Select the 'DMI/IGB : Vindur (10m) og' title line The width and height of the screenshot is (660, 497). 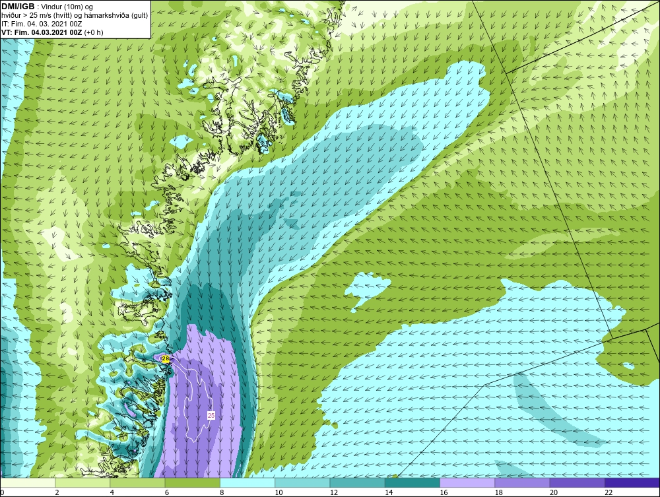48,7
